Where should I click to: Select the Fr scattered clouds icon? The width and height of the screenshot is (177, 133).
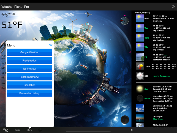[x=140, y=57]
